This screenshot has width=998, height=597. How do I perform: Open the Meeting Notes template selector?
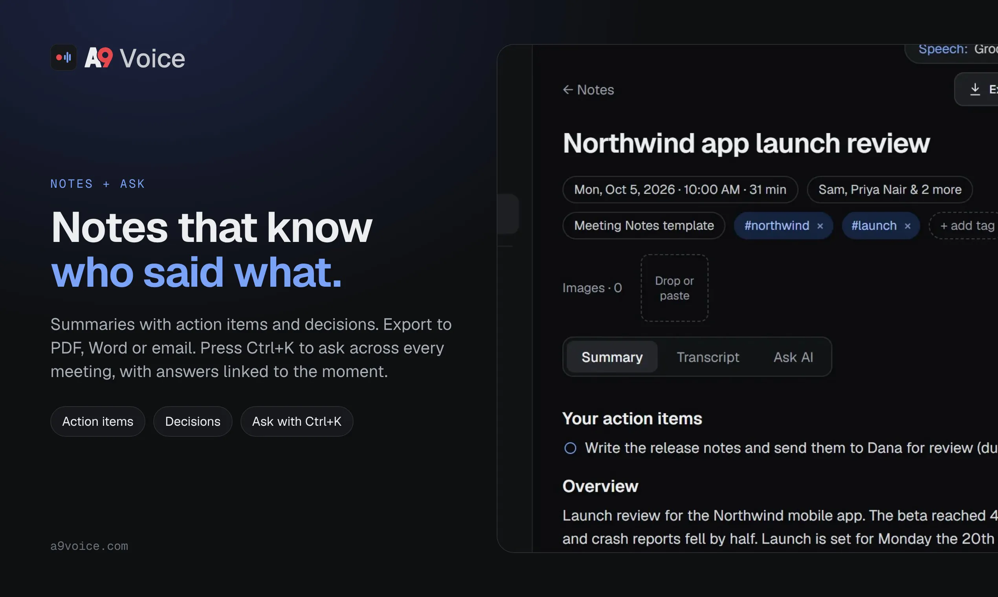point(644,226)
